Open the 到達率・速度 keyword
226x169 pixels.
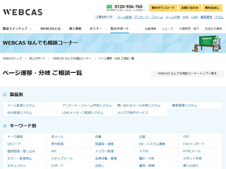click(x=105, y=144)
